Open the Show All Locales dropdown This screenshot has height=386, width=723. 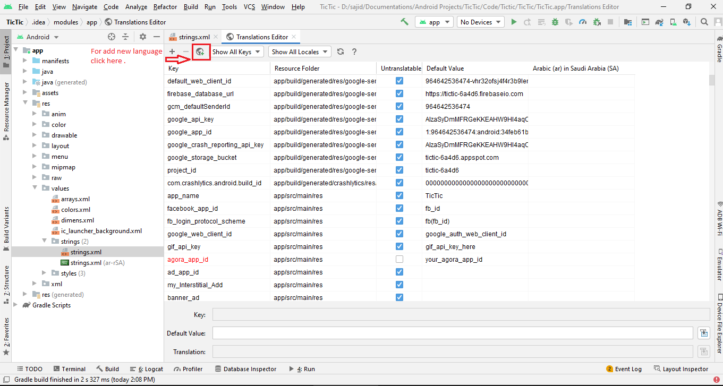tap(300, 52)
